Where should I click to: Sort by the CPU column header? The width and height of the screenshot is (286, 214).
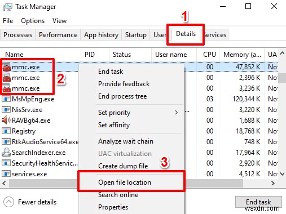point(208,55)
